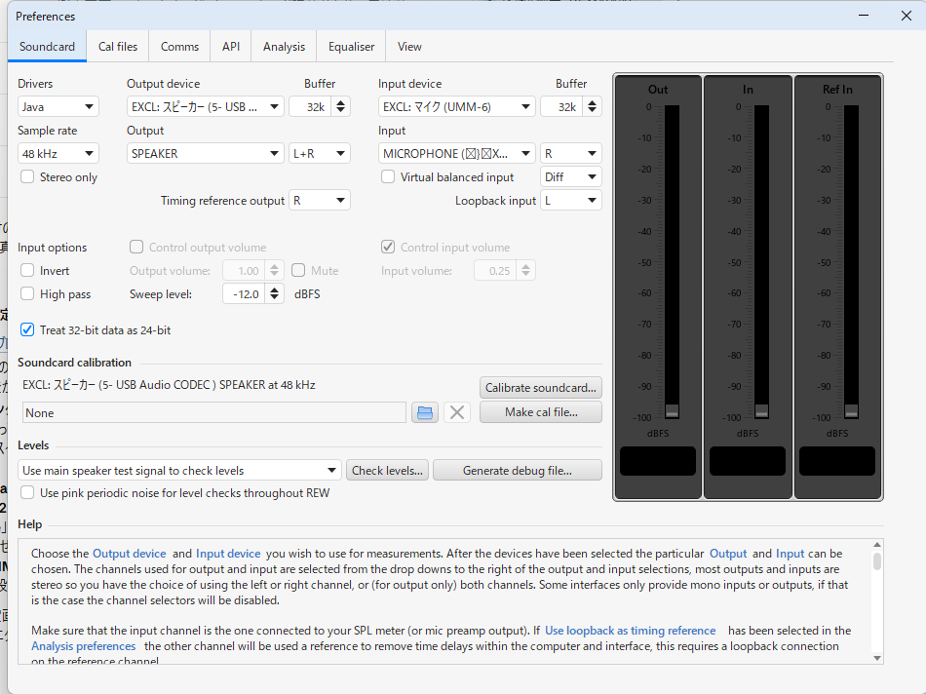Tick Virtual balanced input checkbox

388,176
